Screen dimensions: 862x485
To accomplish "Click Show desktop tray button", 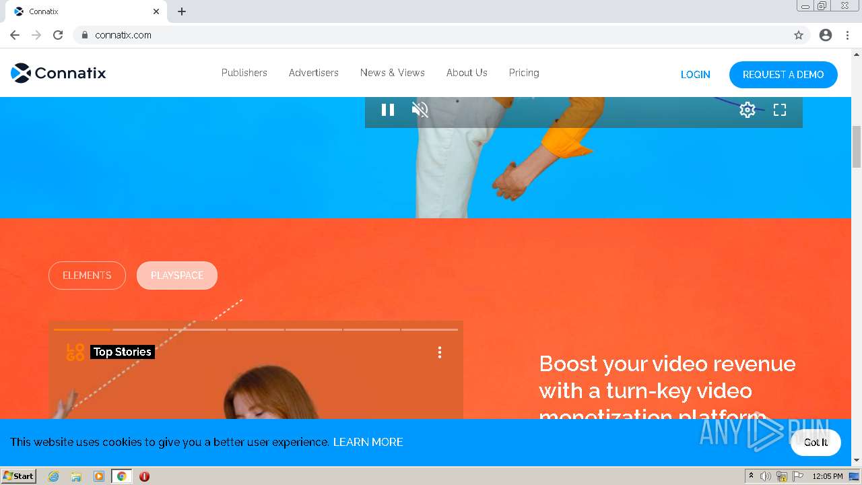I will [x=855, y=476].
